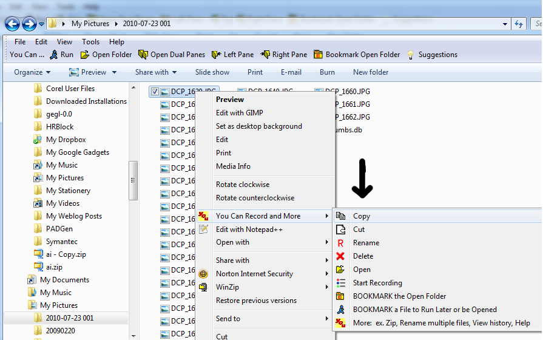Open the recent pages dropdown arrow
This screenshot has height=340, width=543.
pos(41,24)
